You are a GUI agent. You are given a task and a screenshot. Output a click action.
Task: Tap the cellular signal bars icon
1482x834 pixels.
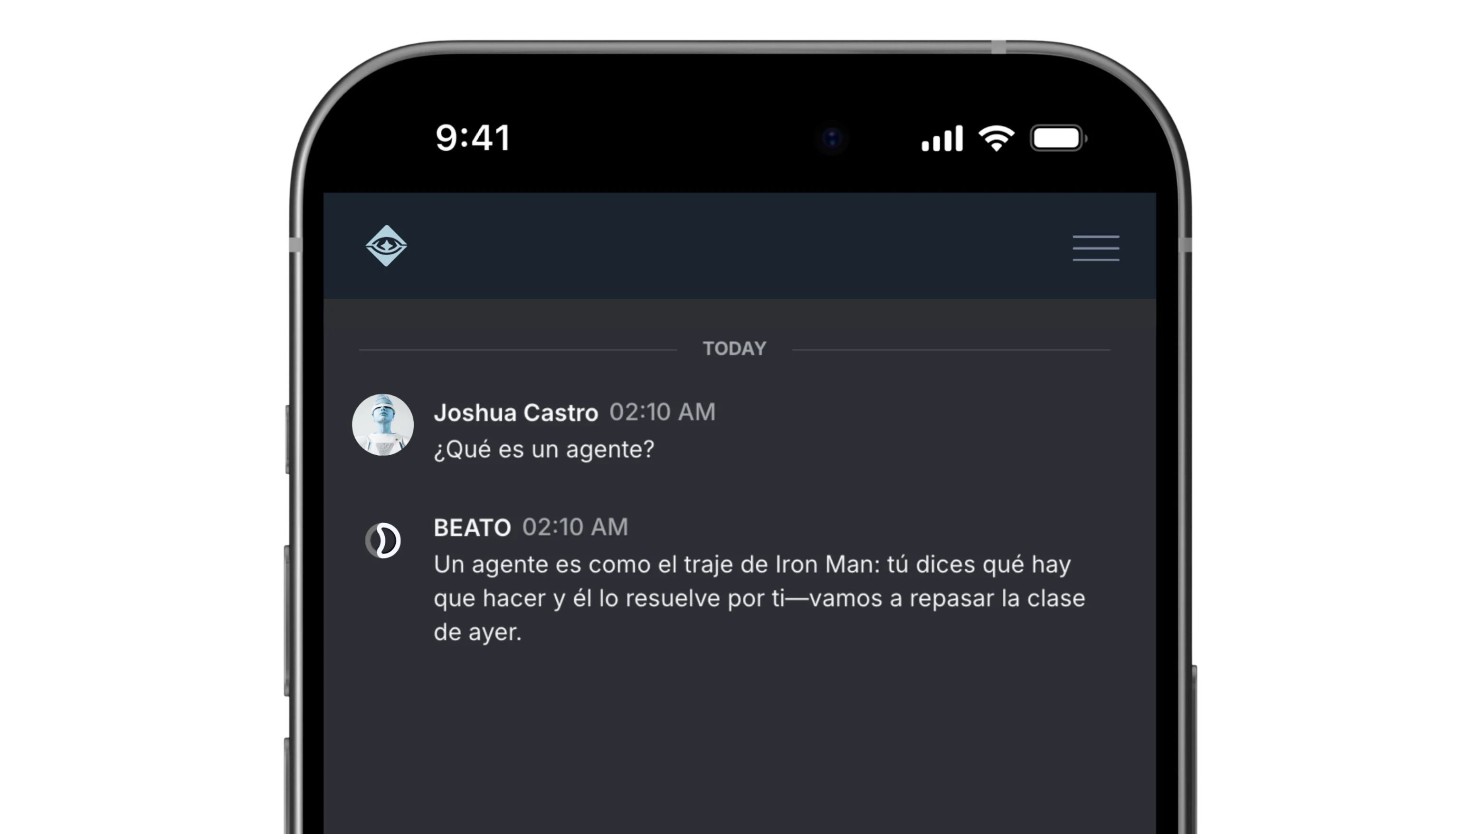point(942,138)
